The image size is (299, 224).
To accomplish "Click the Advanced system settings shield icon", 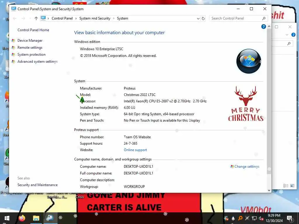I will click(x=13, y=62).
